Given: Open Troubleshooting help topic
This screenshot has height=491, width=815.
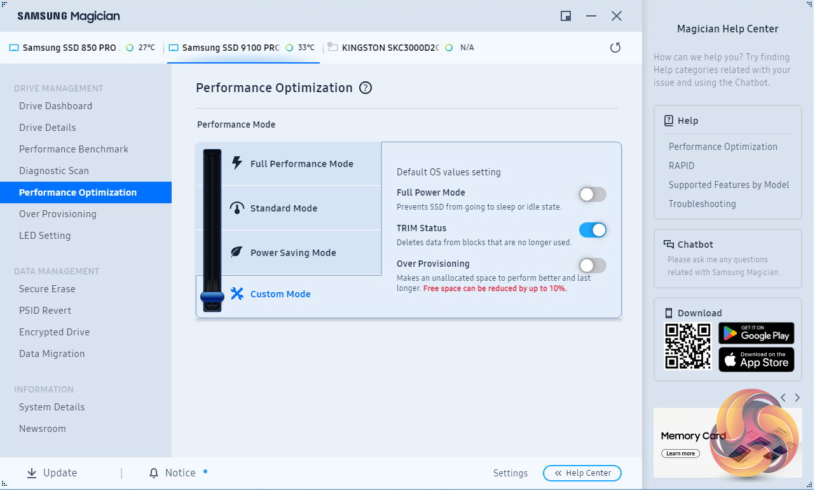Looking at the screenshot, I should click(x=702, y=204).
